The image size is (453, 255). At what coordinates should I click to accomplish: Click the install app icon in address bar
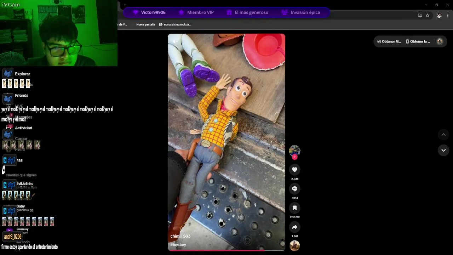pyautogui.click(x=420, y=16)
